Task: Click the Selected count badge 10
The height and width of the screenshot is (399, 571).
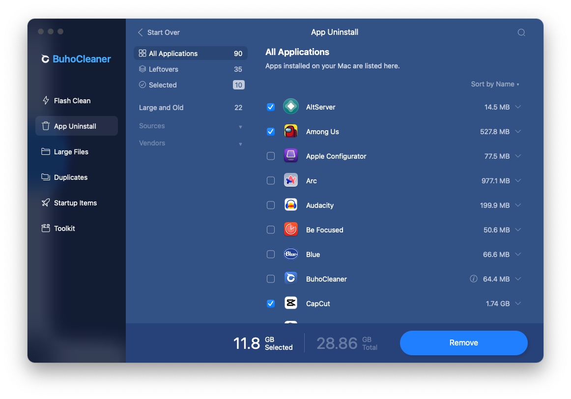Action: 238,85
